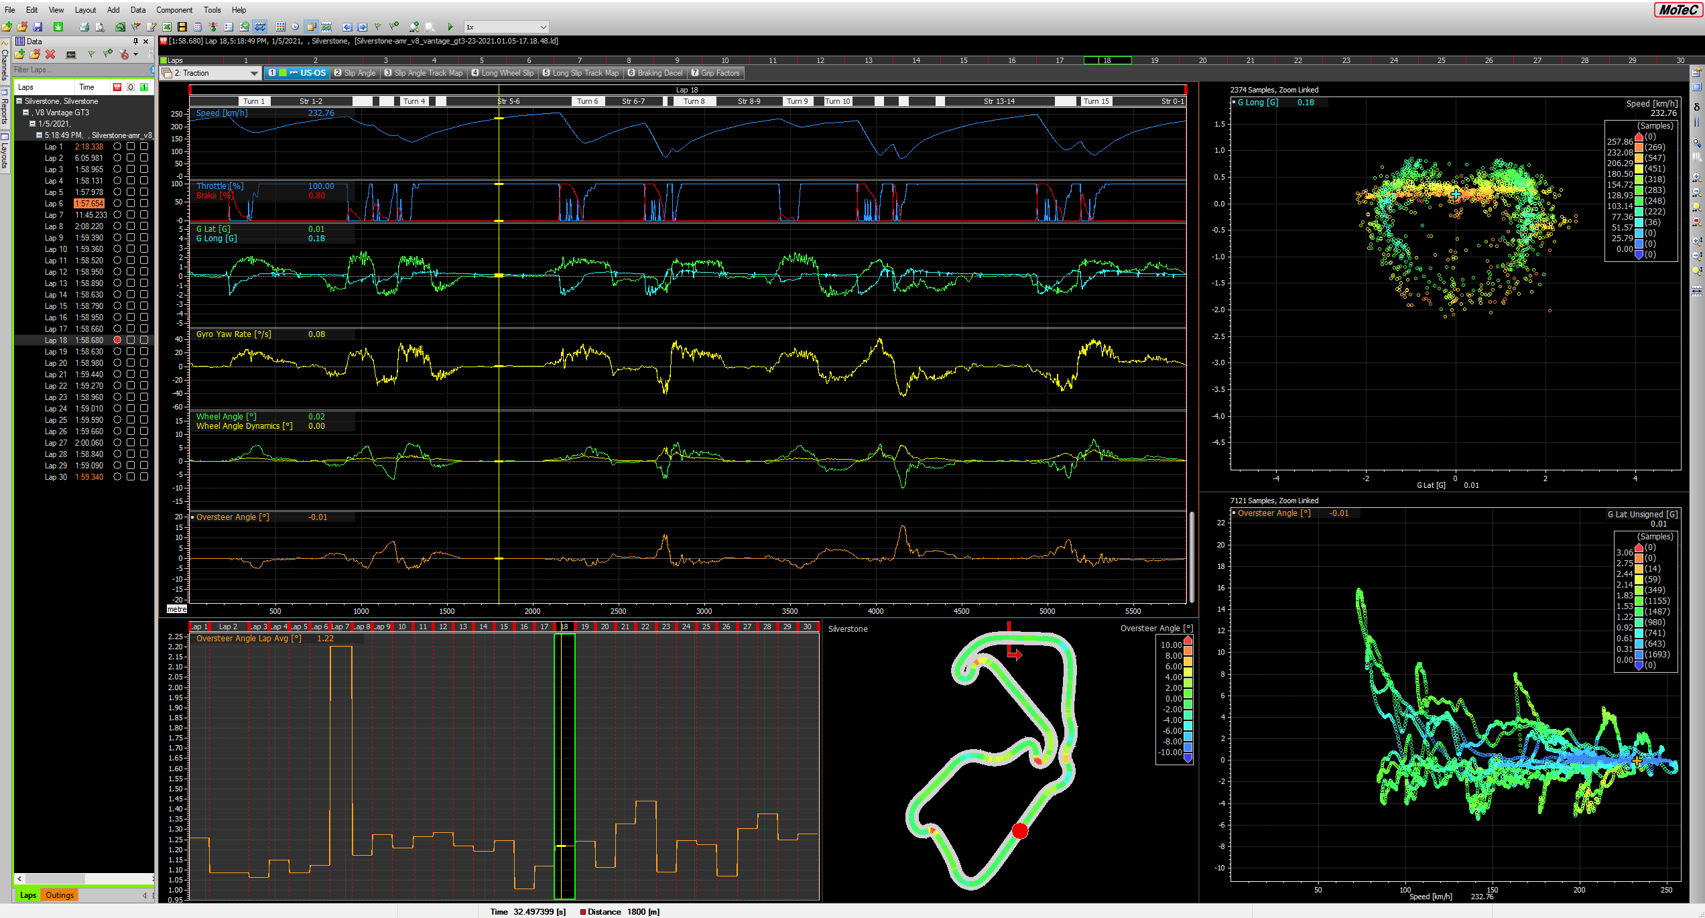1705x918 pixels.
Task: Click the Save file toolbar icon
Action: tap(38, 27)
